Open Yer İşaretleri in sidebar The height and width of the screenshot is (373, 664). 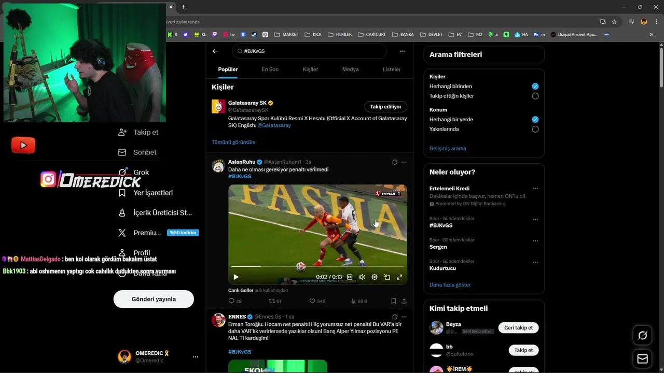pos(146,193)
